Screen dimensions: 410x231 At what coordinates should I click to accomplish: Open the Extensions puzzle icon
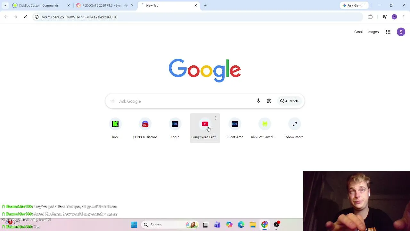click(x=371, y=17)
